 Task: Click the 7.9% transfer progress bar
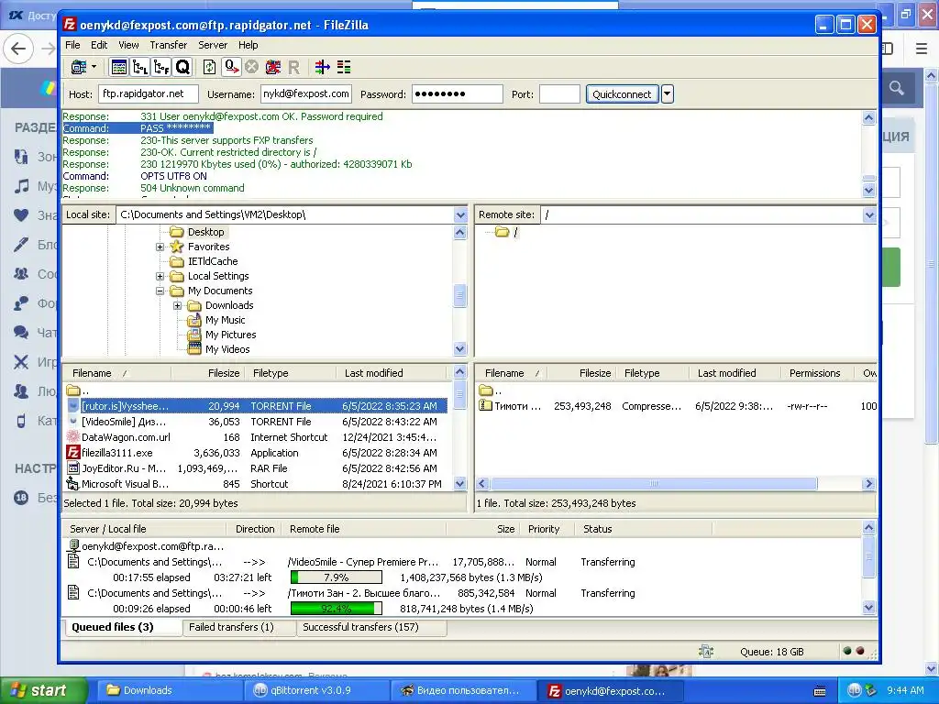(336, 577)
